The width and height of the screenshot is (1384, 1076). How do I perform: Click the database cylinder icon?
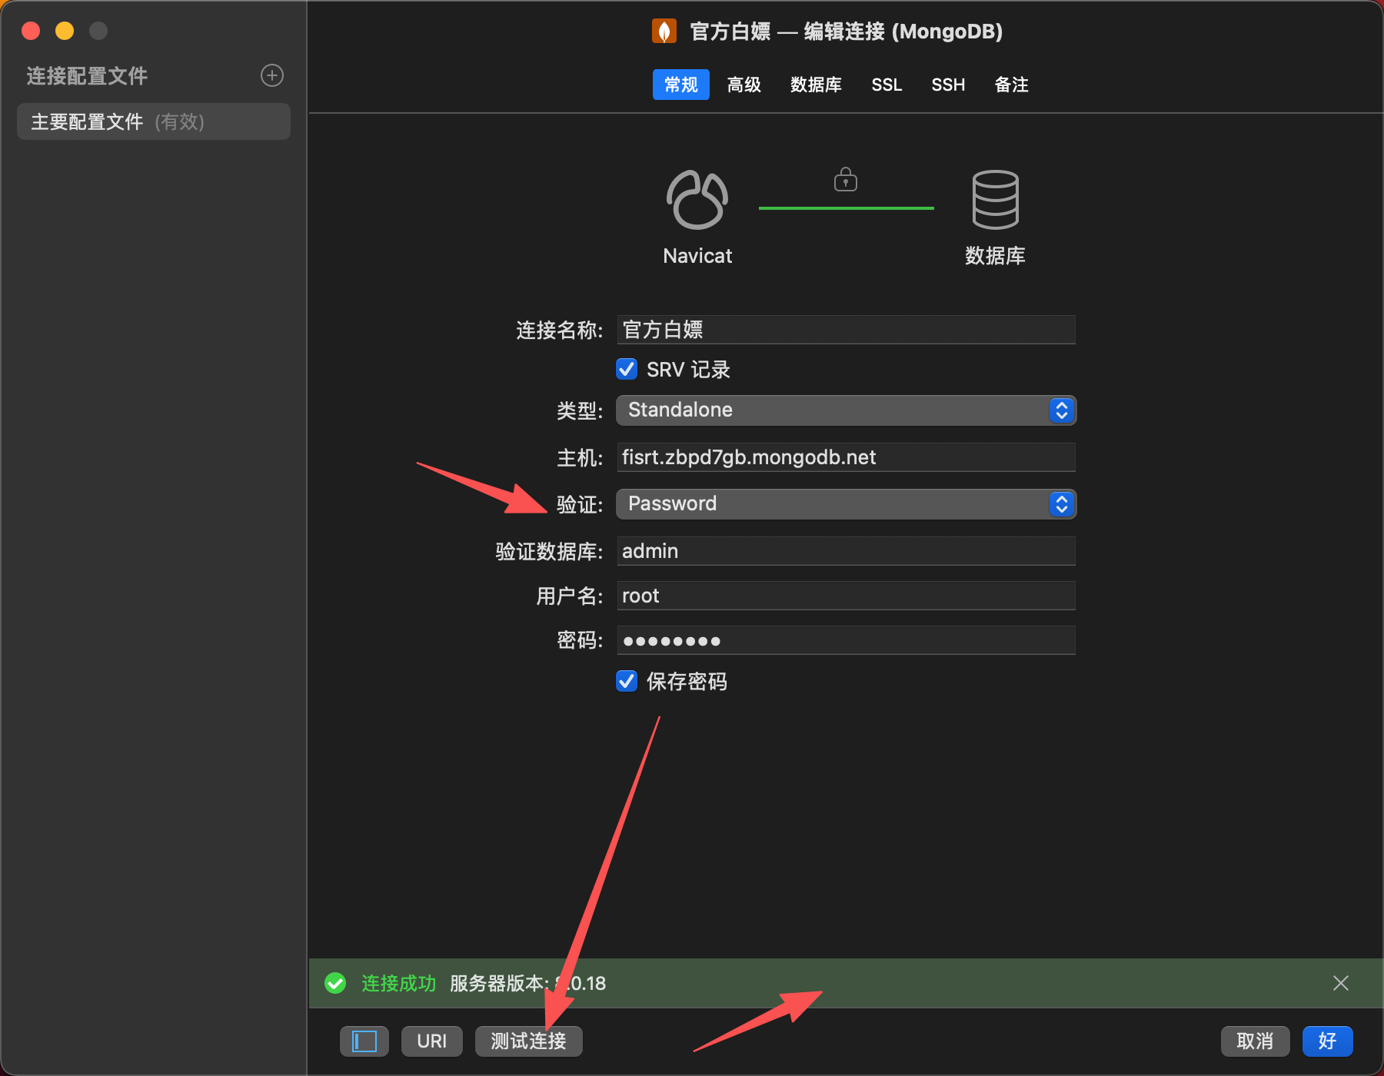click(x=996, y=200)
